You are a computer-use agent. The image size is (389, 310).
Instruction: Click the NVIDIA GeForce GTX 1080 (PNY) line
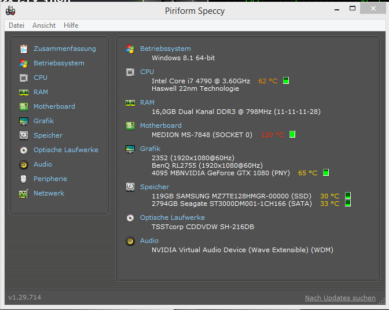pyautogui.click(x=221, y=173)
